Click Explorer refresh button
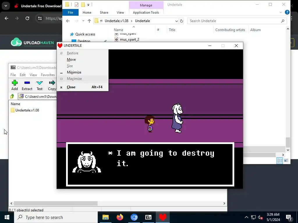 pos(182,21)
